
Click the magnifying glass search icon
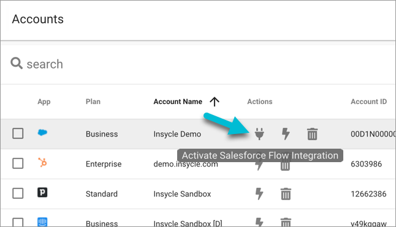point(17,63)
